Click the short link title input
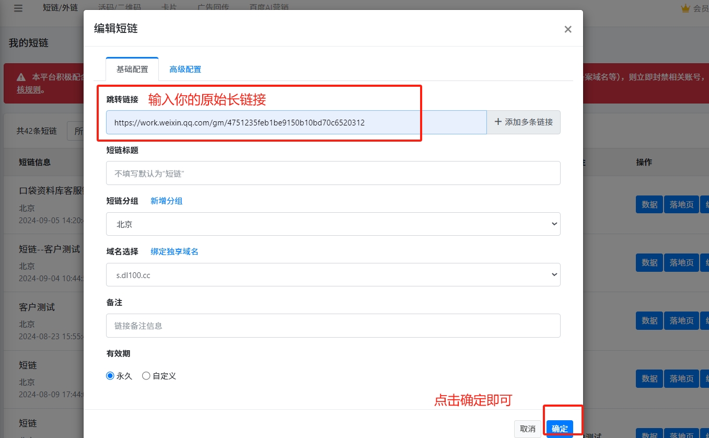This screenshot has width=709, height=438. [333, 174]
